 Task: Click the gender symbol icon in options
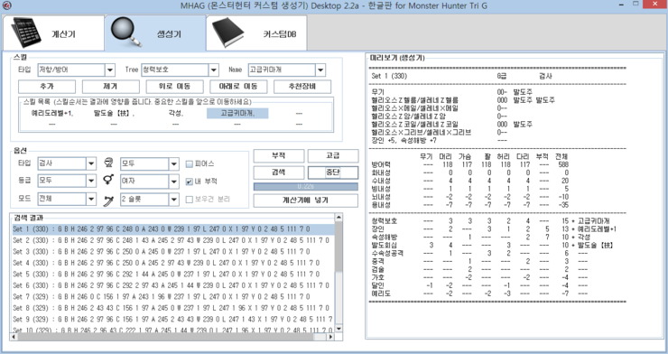point(108,181)
